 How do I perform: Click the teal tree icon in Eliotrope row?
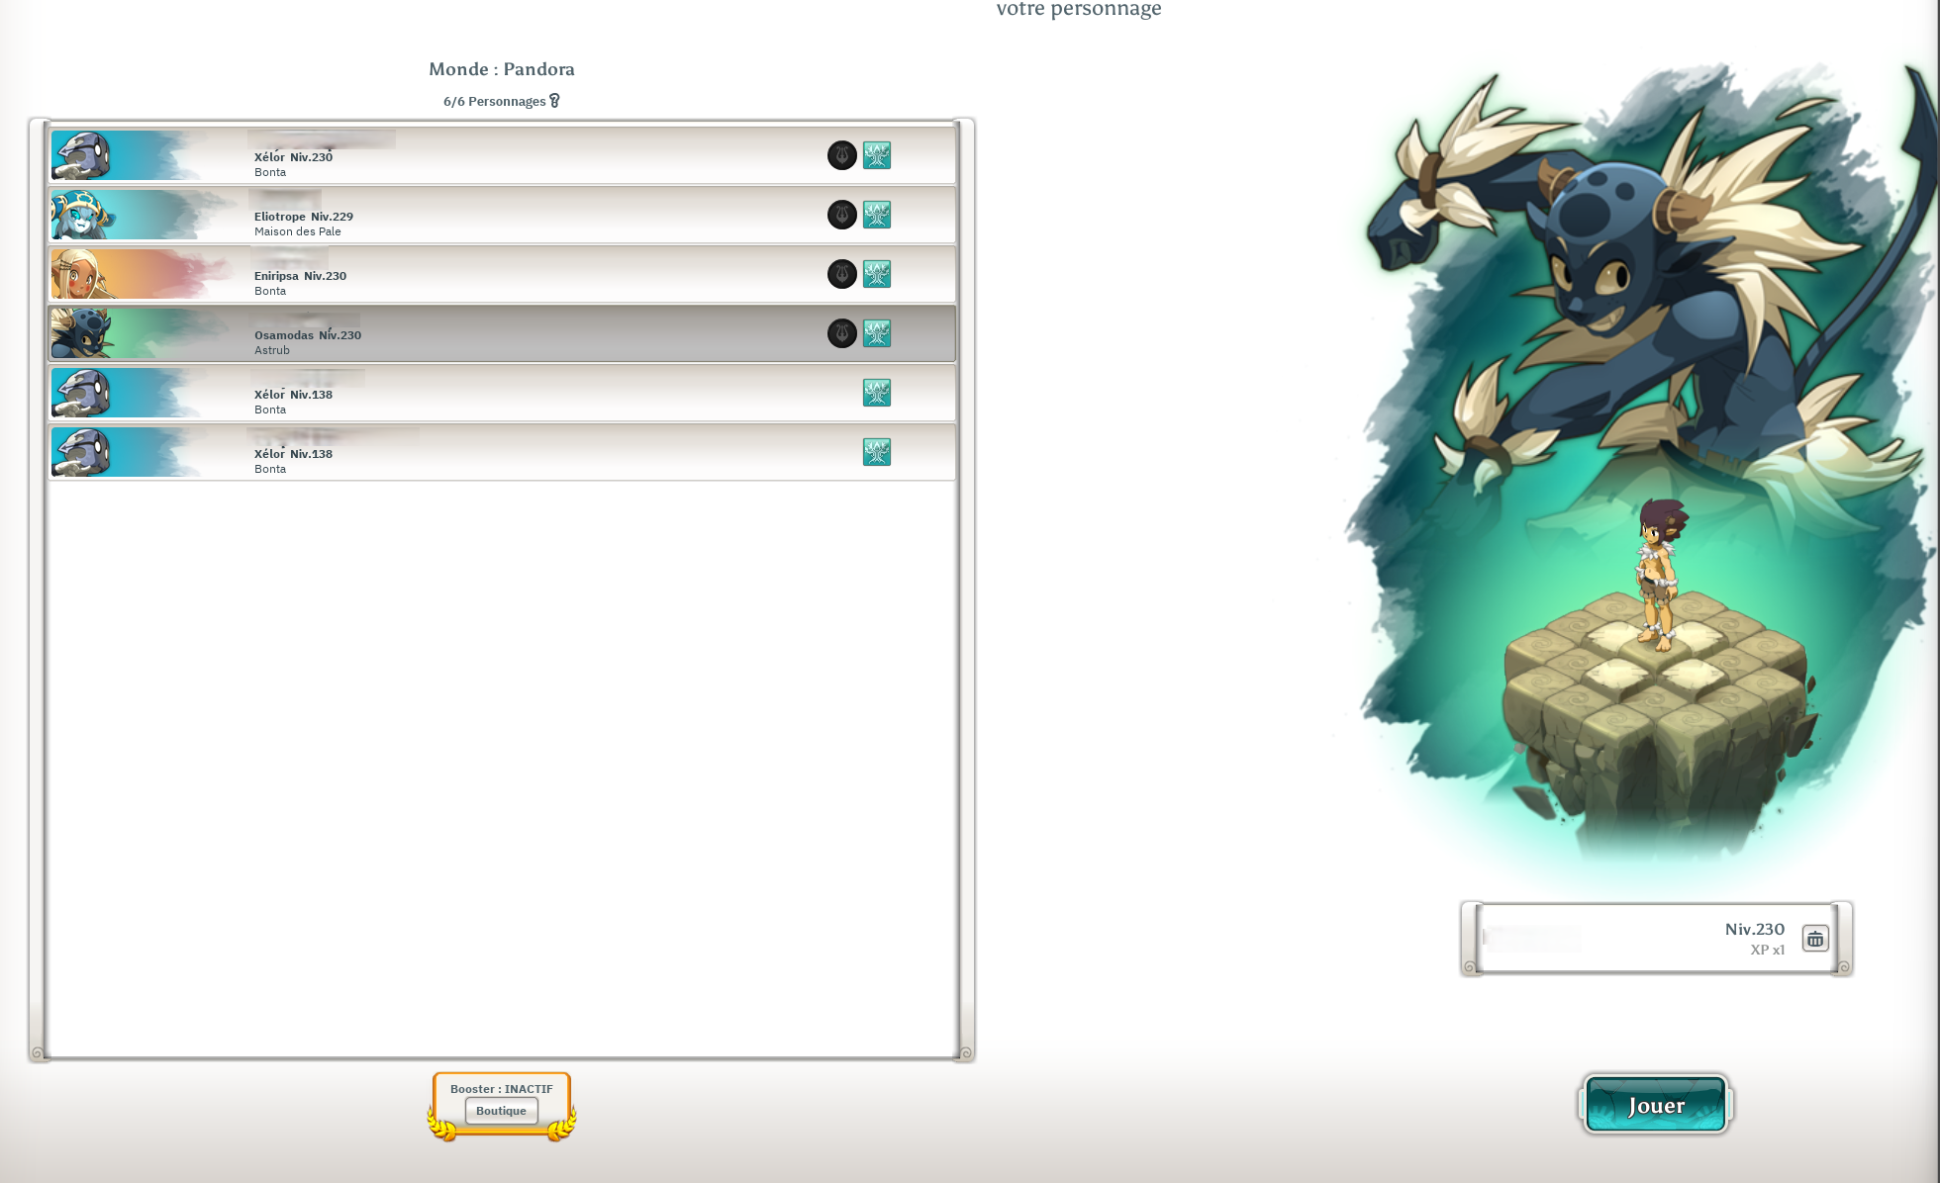pyautogui.click(x=877, y=215)
